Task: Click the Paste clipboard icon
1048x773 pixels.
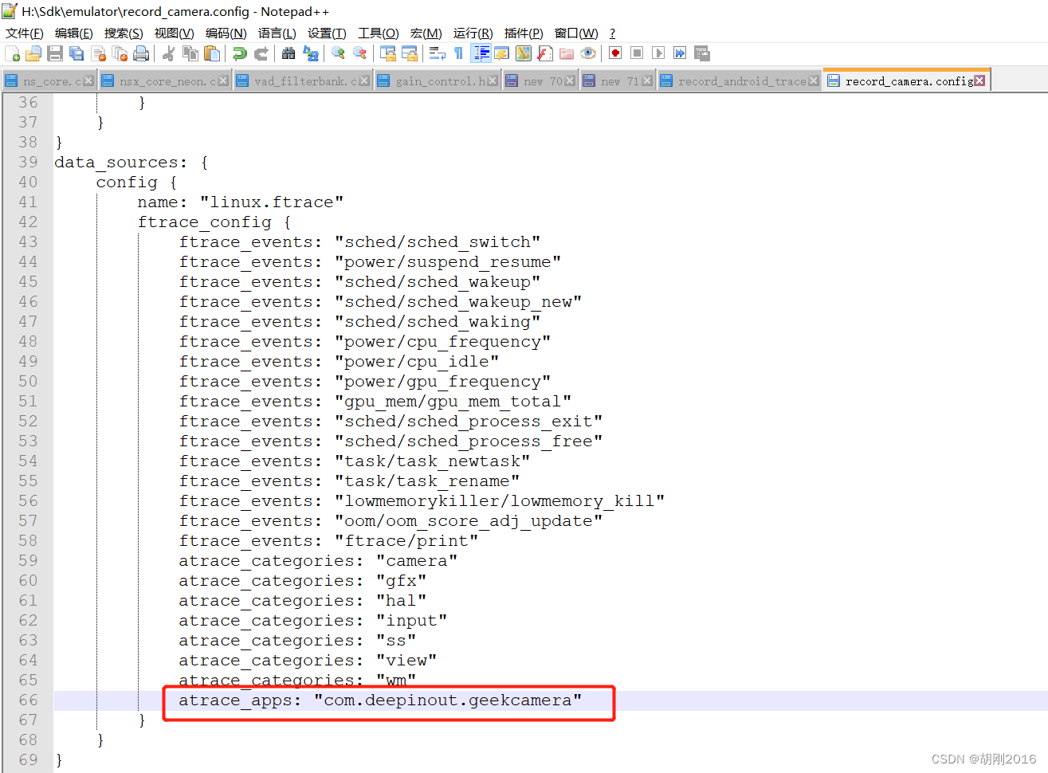Action: pyautogui.click(x=212, y=53)
